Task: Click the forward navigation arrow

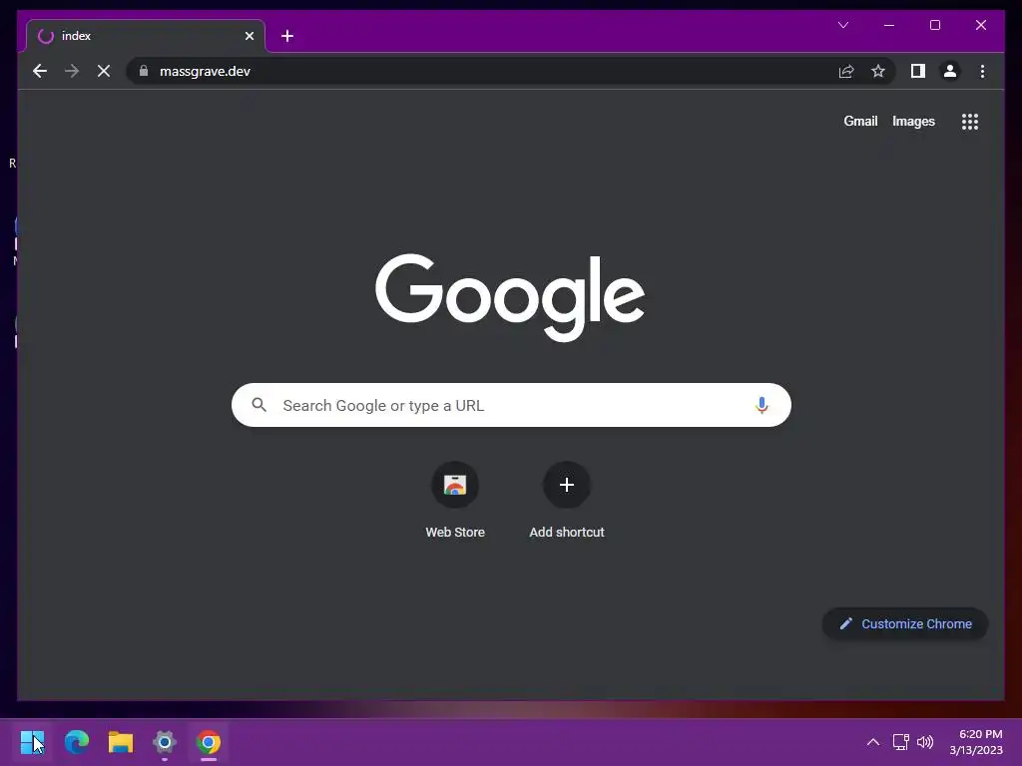Action: (x=72, y=71)
